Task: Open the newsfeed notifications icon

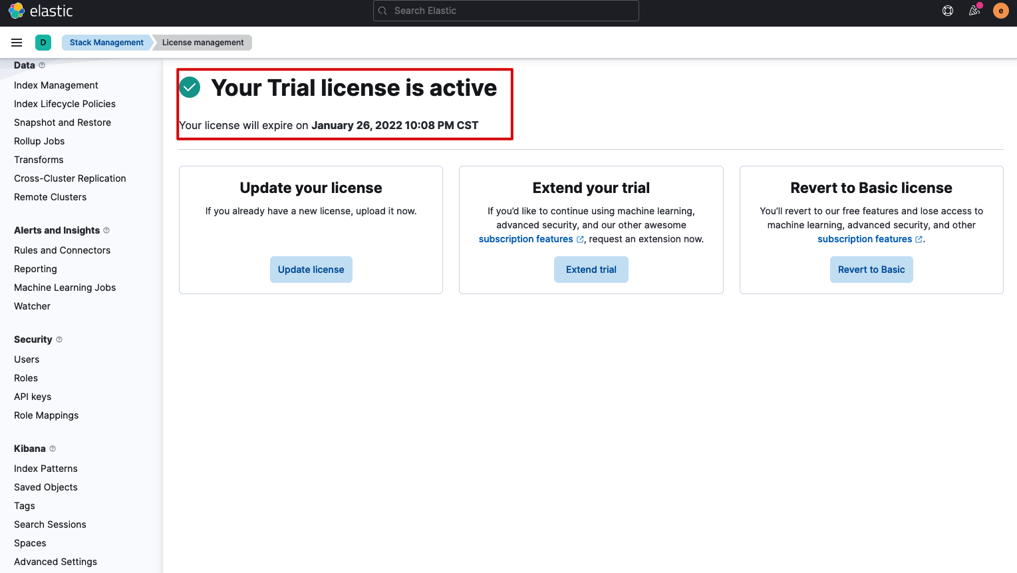Action: coord(974,11)
